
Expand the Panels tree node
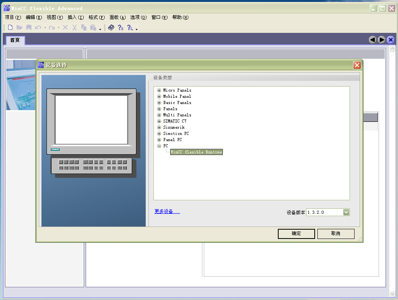pos(159,109)
